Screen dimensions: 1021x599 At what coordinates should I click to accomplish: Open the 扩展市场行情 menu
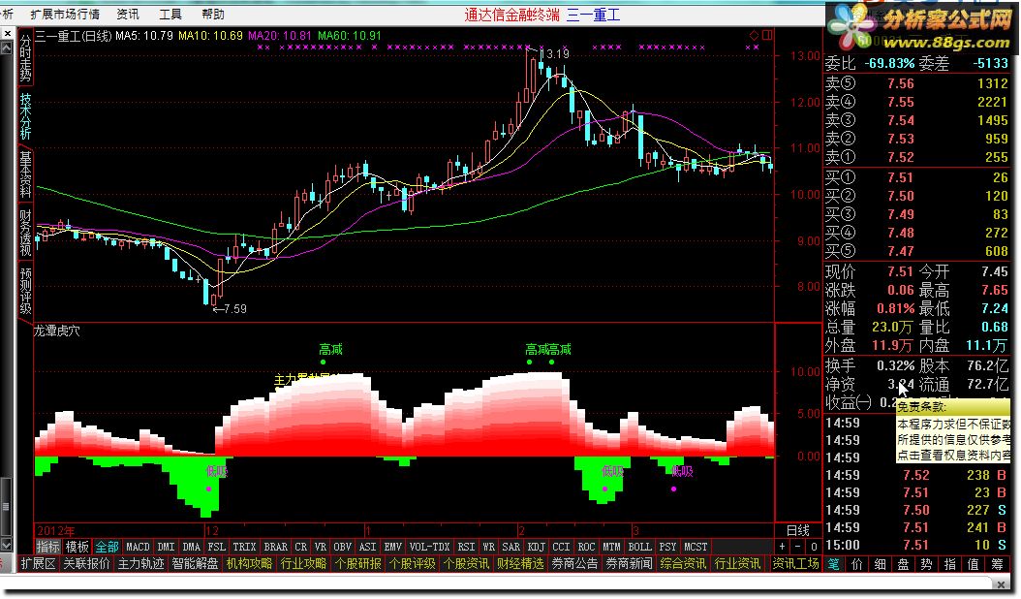pyautogui.click(x=65, y=14)
